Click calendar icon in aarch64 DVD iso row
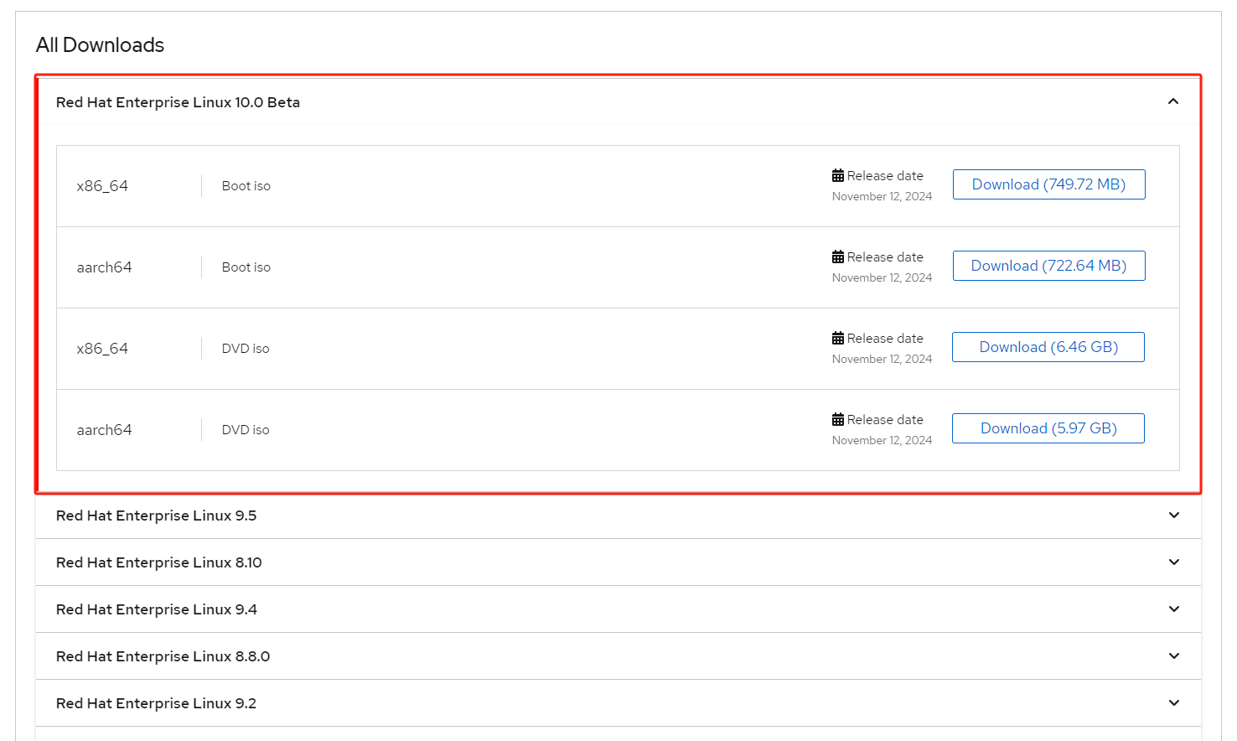Viewport: 1237px width, 741px height. (x=838, y=420)
